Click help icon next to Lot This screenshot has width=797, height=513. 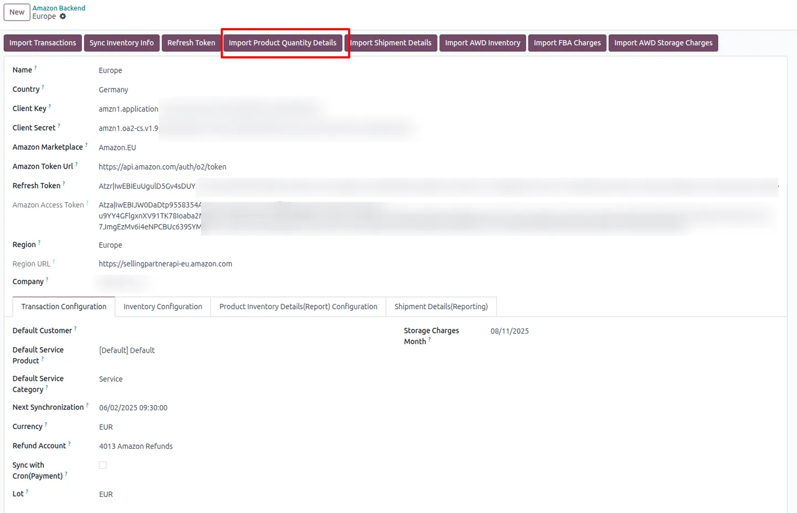coord(27,492)
